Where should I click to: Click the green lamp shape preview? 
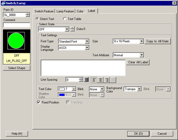tap(16, 41)
